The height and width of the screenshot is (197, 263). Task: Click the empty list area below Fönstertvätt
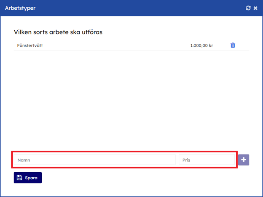131,97
